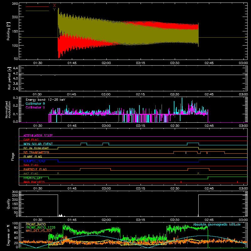Select the magenta Collimator 9 legend entry

tap(35, 107)
